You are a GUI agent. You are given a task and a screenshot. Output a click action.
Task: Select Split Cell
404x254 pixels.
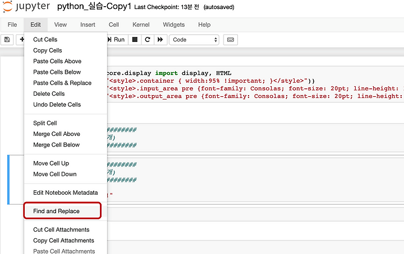pyautogui.click(x=66, y=123)
